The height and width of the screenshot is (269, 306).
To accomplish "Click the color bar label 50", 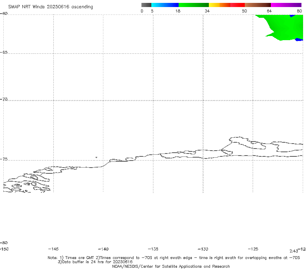I will point(244,11).
